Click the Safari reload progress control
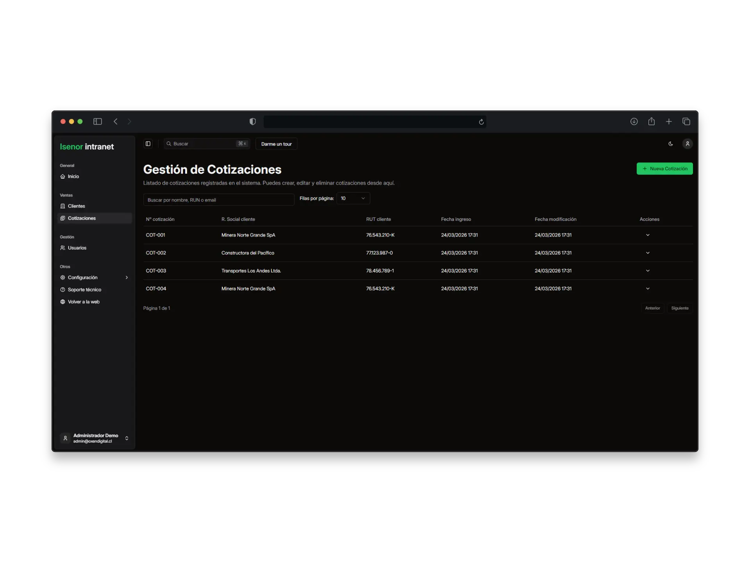Screen dimensions: 750x562 click(x=481, y=122)
